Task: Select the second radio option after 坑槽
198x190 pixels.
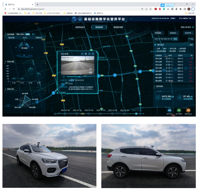Action: click(x=162, y=49)
